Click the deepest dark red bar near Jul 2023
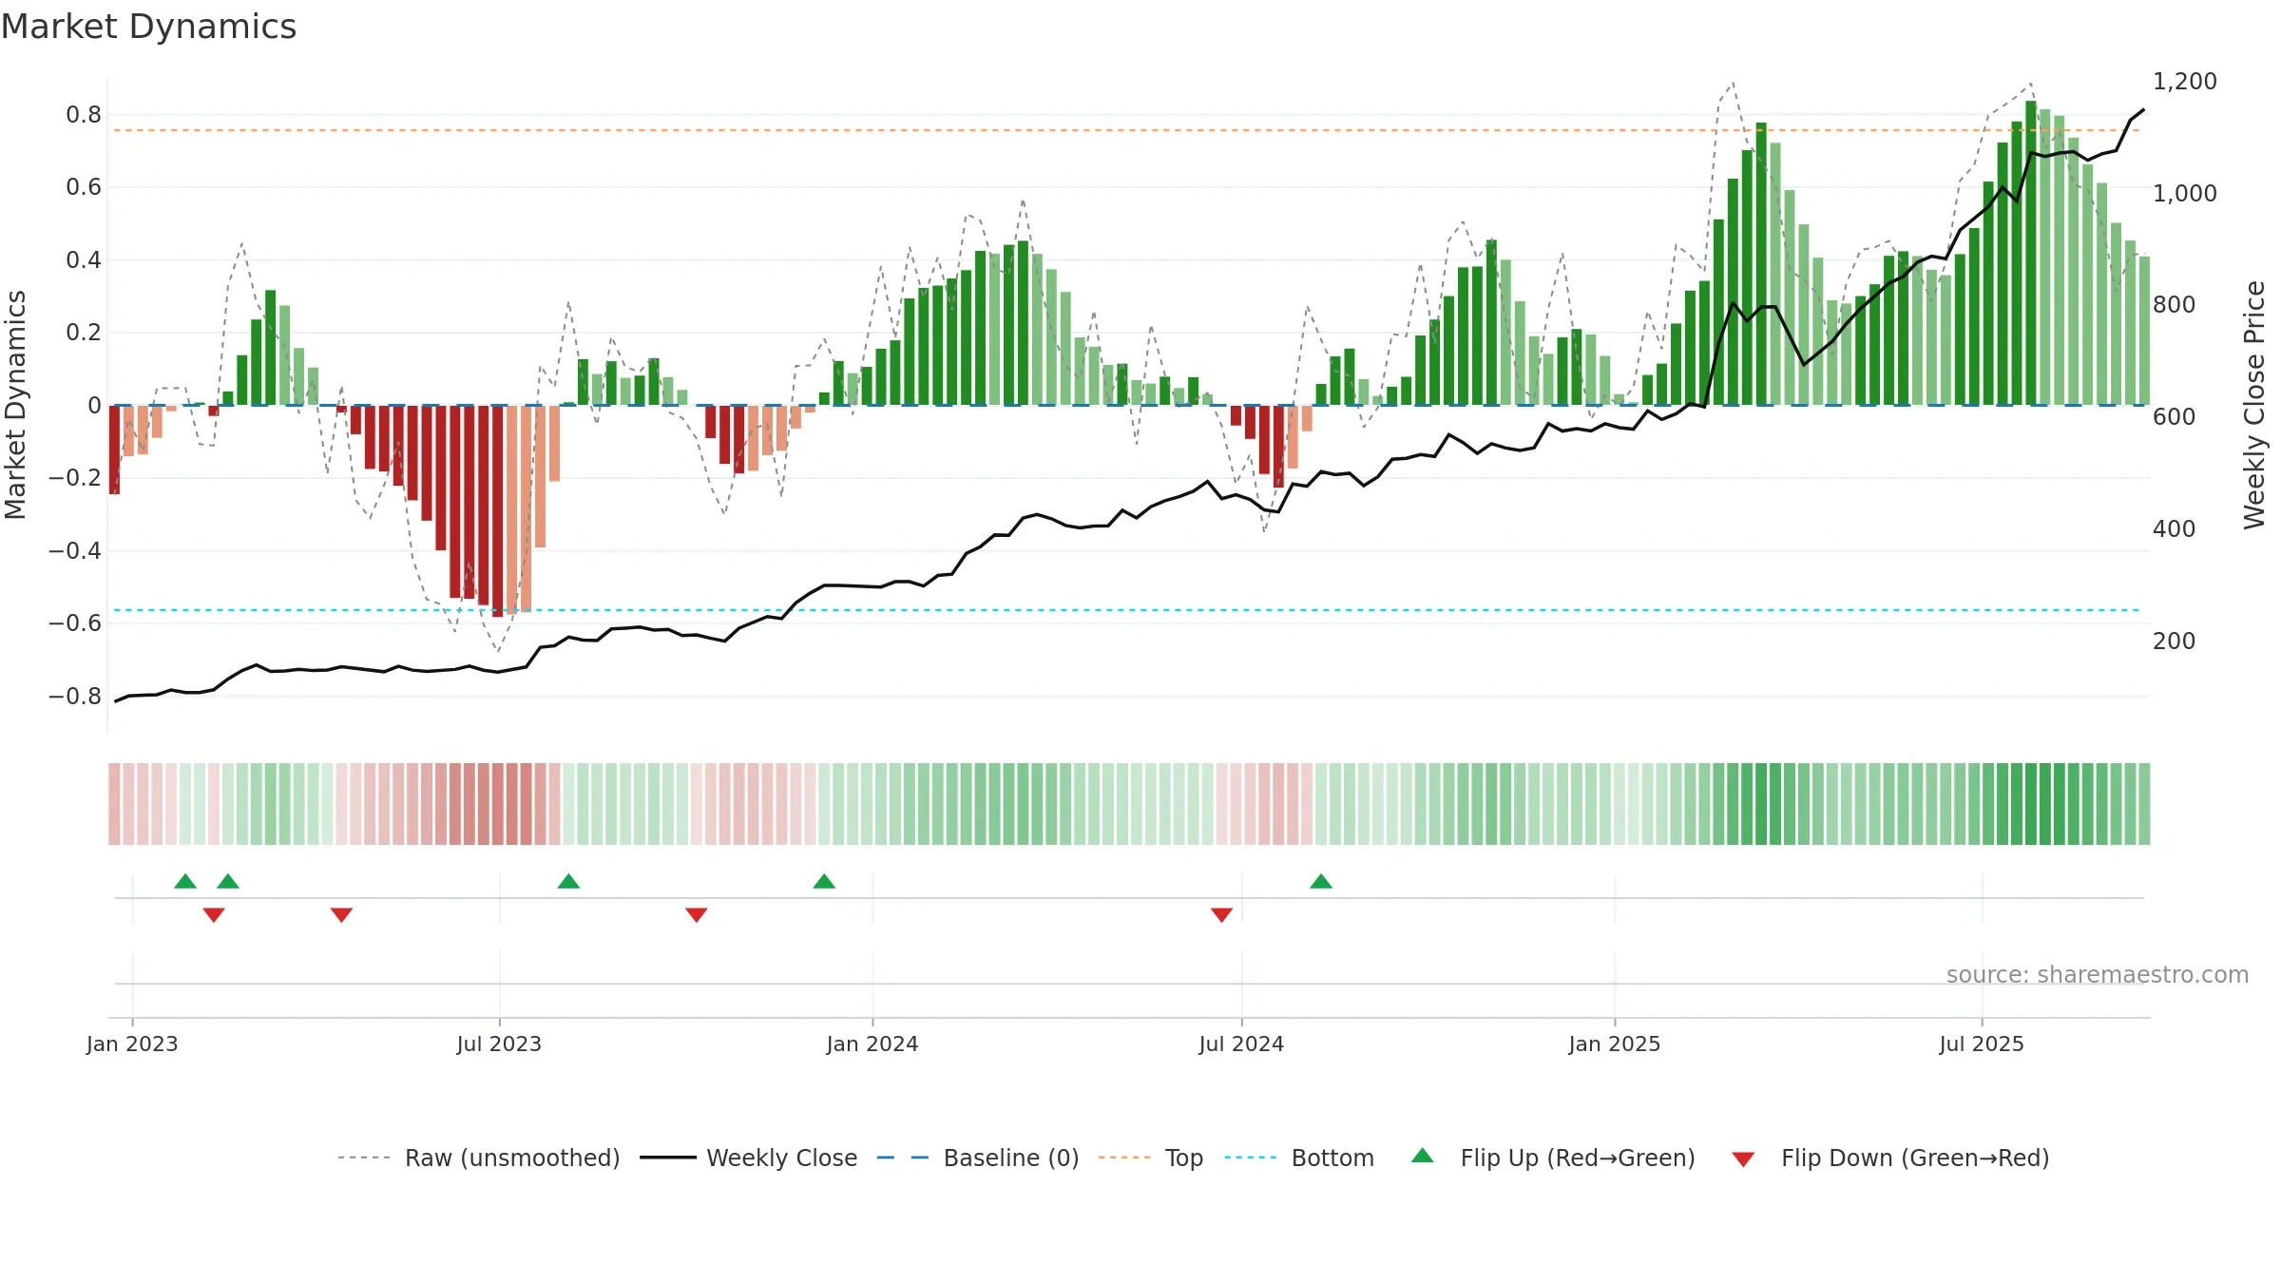This screenshot has height=1283, width=2281. (x=498, y=511)
